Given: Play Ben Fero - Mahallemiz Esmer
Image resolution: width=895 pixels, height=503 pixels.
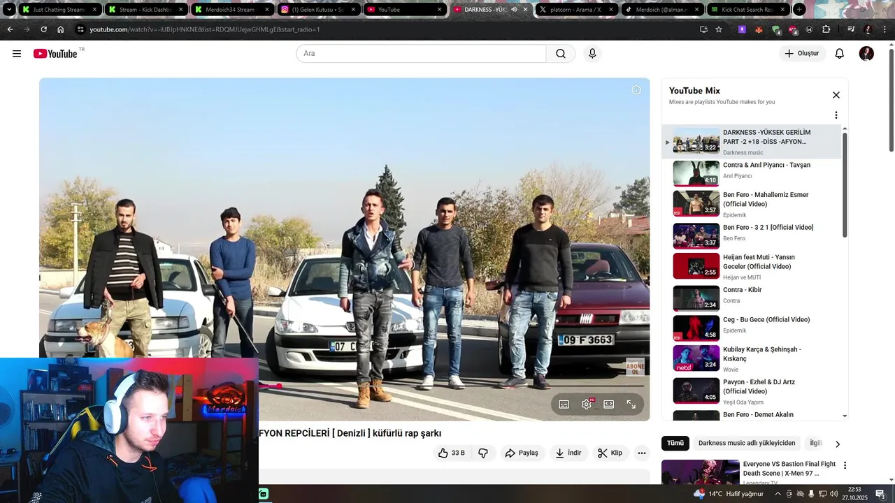Looking at the screenshot, I should point(752,204).
